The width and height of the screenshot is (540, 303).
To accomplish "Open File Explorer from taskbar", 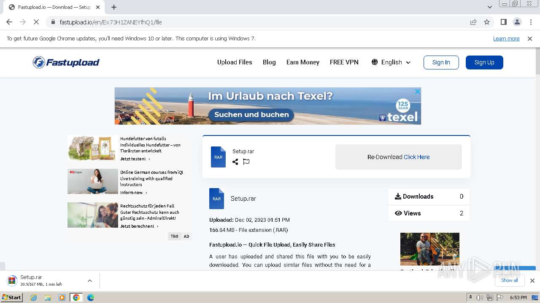I will click(x=48, y=298).
